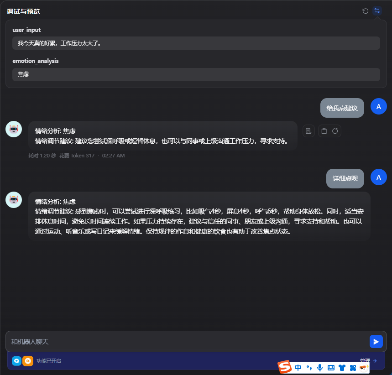
Task: Regenerate the first bot reply
Action: (x=335, y=131)
